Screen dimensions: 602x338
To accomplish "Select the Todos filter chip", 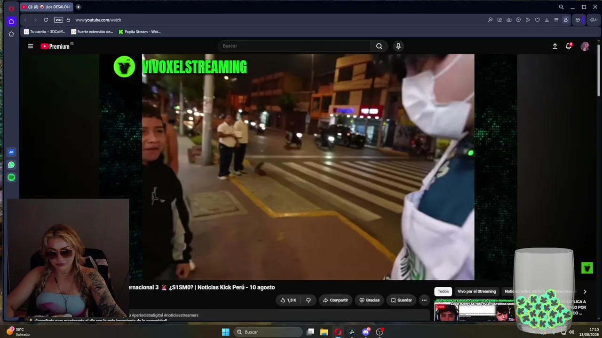I will point(444,292).
